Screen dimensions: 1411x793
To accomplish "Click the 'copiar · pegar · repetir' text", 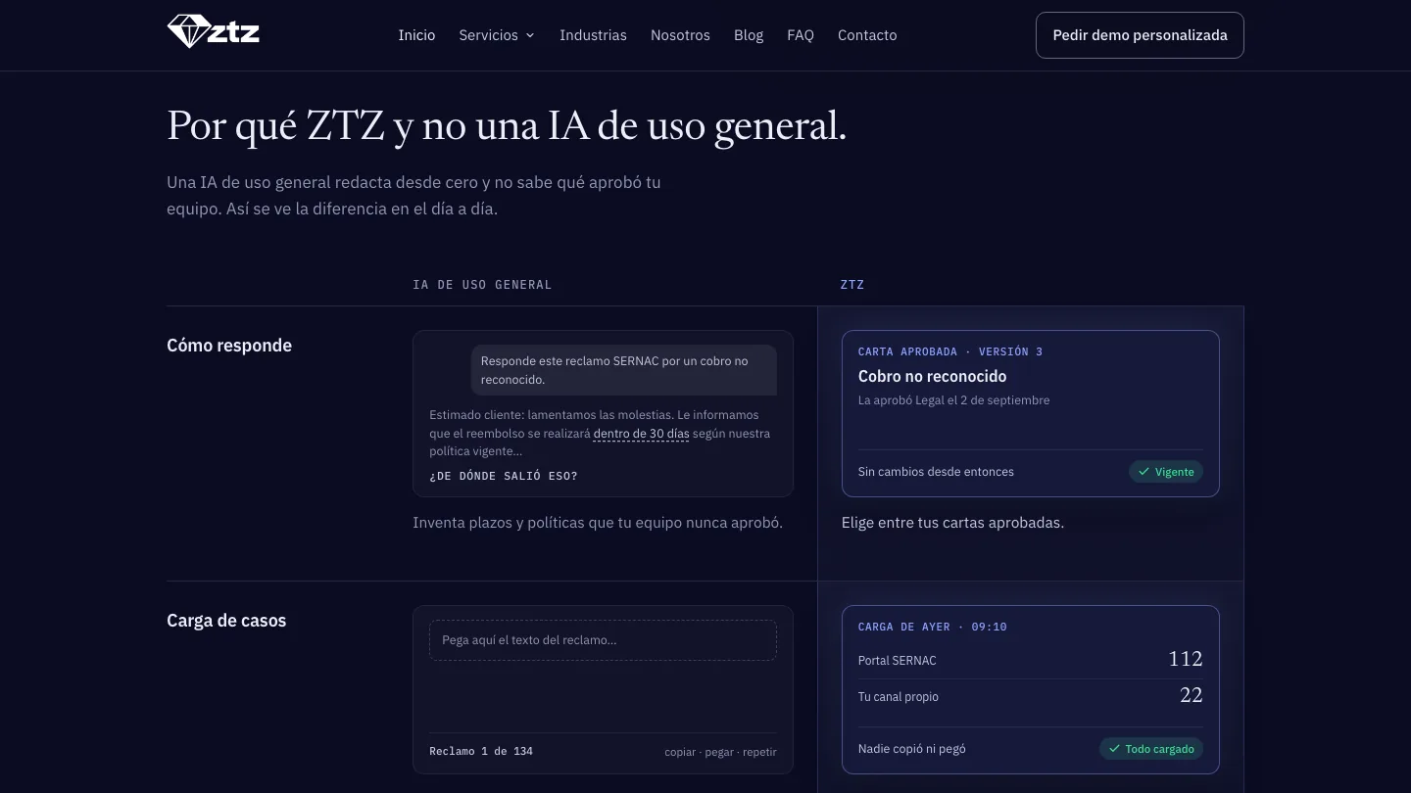I will click(x=720, y=752).
